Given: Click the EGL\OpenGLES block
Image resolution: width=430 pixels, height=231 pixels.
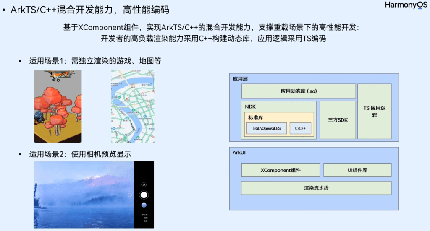Looking at the screenshot, I should click(267, 128).
